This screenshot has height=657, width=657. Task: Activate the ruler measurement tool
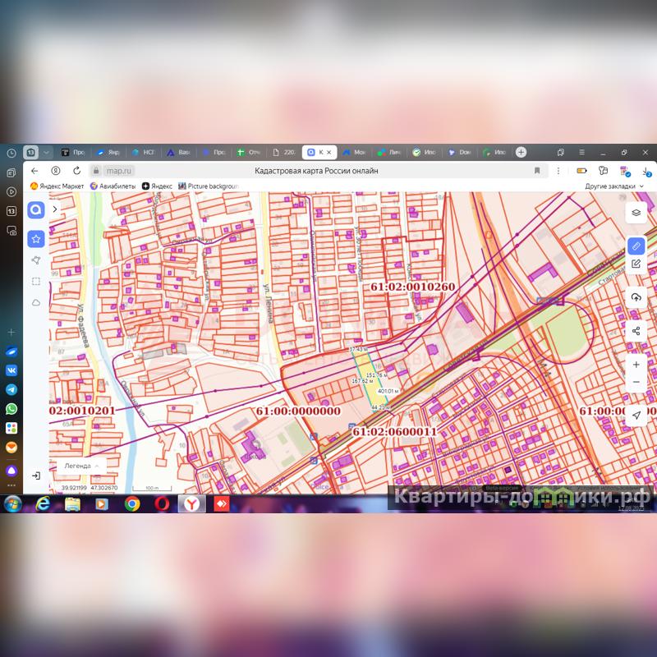point(636,246)
